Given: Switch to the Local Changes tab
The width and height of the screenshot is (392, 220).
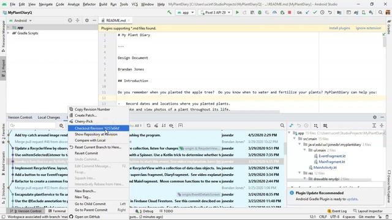Looking at the screenshot, I should 49,117.
